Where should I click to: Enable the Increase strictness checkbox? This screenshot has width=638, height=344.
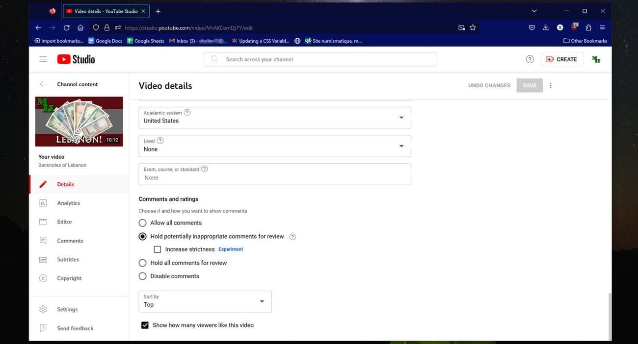point(158,249)
